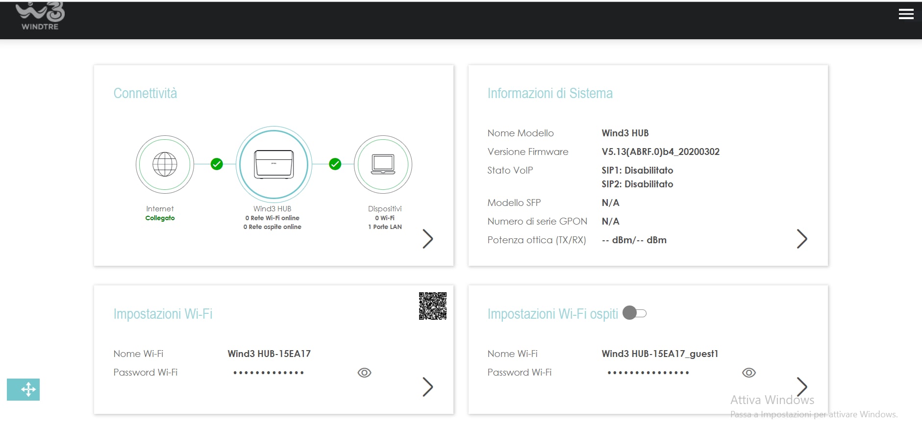Select the Internet globe icon
Viewport: 922px width, 433px height.
(165, 164)
